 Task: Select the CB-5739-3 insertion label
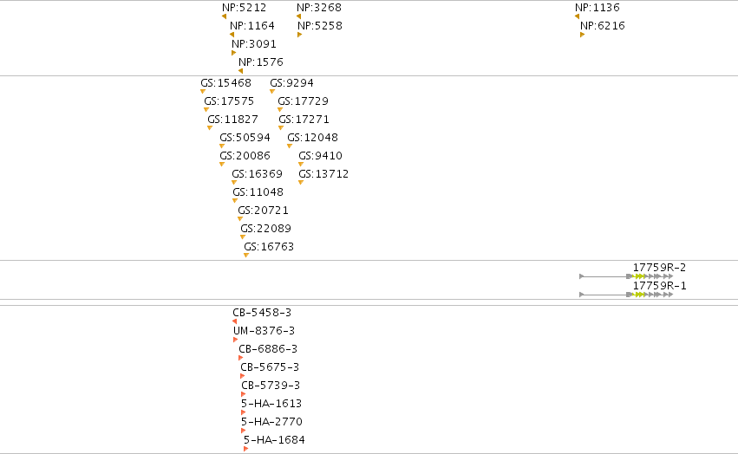click(x=271, y=386)
